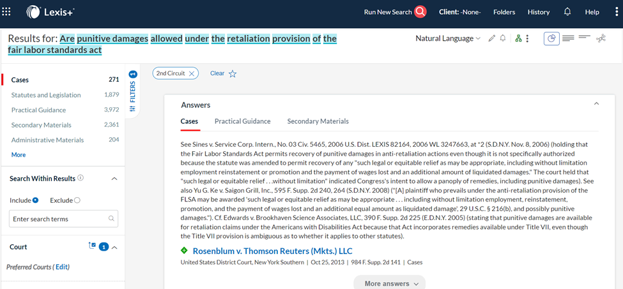623x289 pixels.
Task: Save filters as favorite using star icon
Action: pyautogui.click(x=233, y=74)
